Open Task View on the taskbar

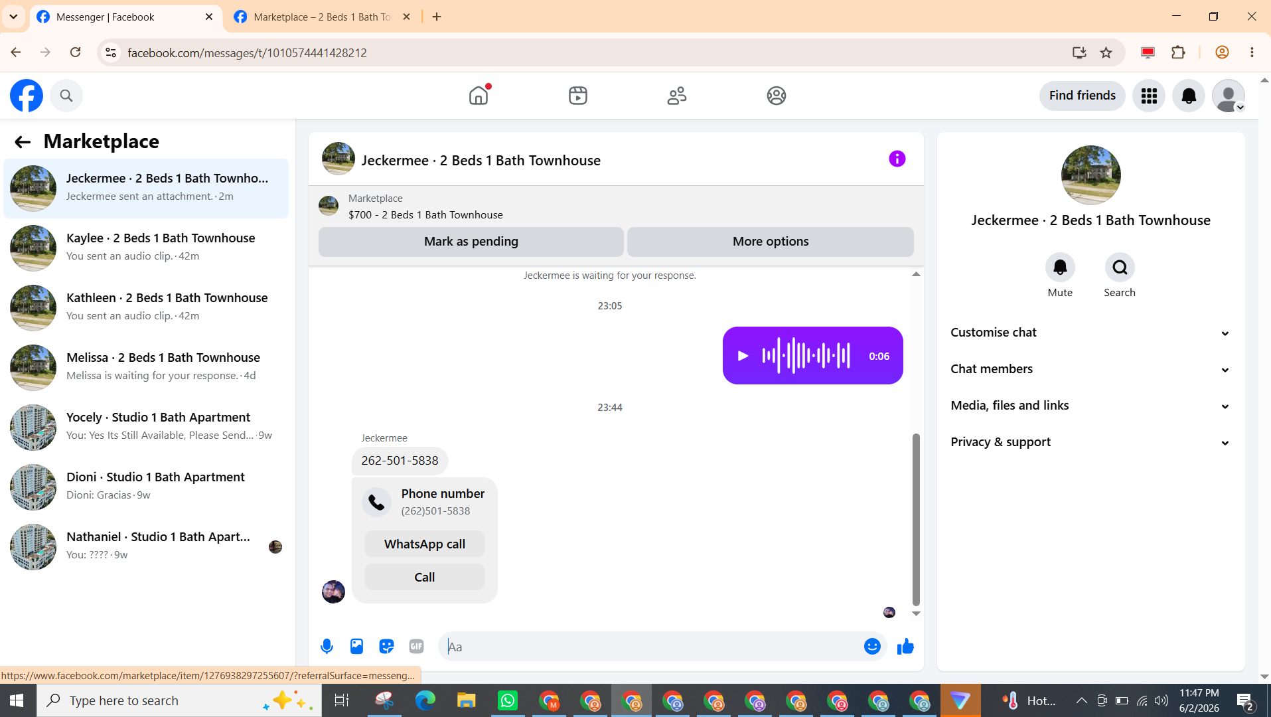pos(342,700)
